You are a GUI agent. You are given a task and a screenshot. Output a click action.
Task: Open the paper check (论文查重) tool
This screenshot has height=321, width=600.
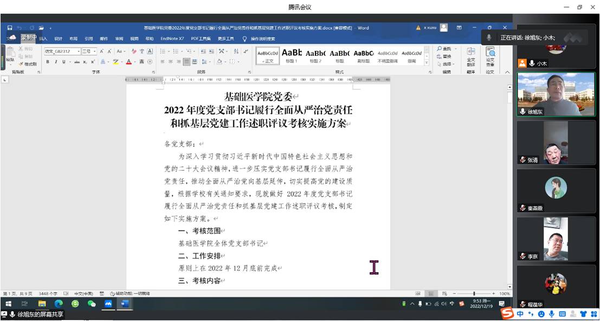491,54
